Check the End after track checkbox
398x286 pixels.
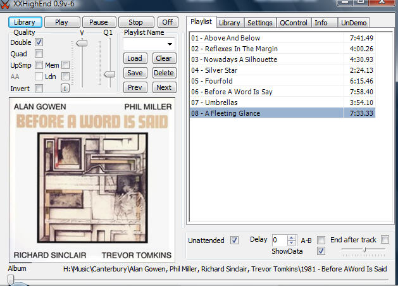(x=385, y=240)
